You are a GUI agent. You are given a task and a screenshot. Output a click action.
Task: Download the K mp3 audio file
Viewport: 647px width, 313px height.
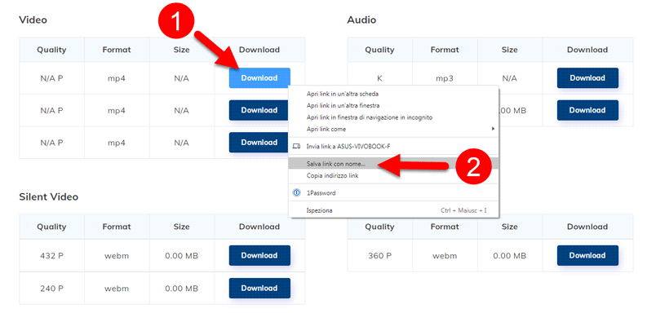(x=587, y=78)
